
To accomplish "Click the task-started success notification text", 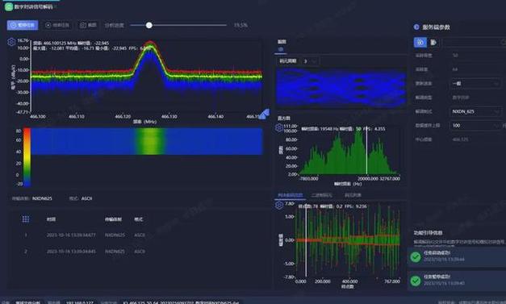I will pyautogui.click(x=437, y=252).
